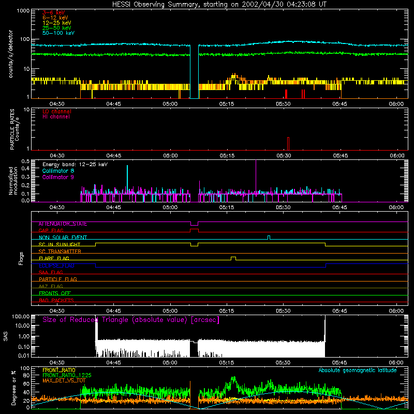Viewport: 414px width, 414px height.
Task: Click the counts/s/detector axis label
Action: point(10,54)
